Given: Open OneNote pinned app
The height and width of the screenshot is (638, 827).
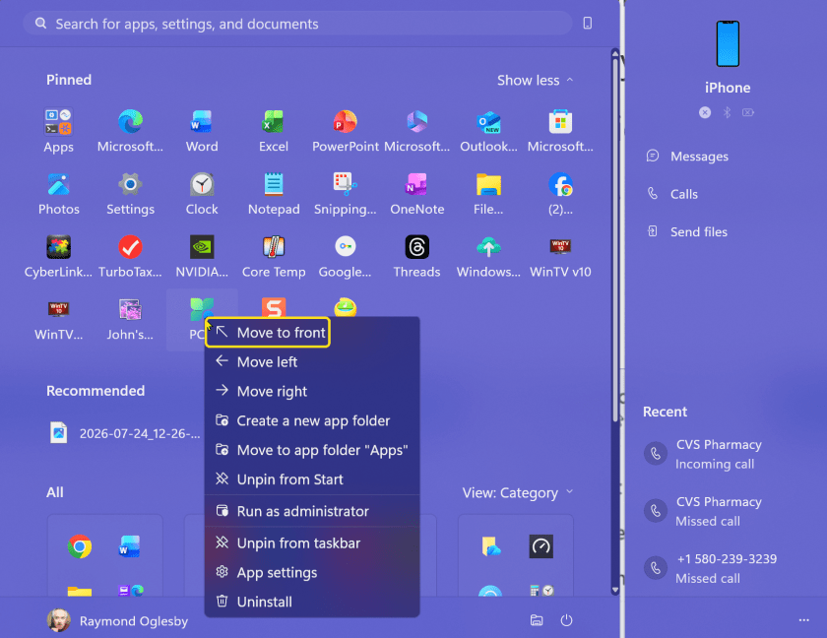Looking at the screenshot, I should click(417, 193).
